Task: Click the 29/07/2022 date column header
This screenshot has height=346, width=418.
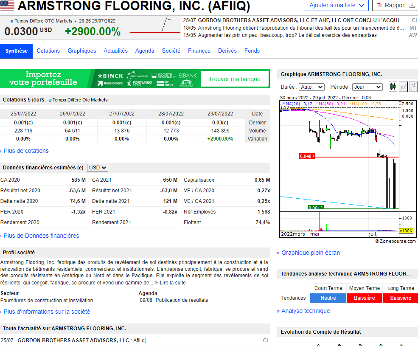Action: 220,114
